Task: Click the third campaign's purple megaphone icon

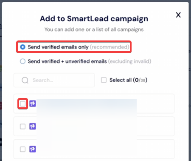Action: coord(33,149)
